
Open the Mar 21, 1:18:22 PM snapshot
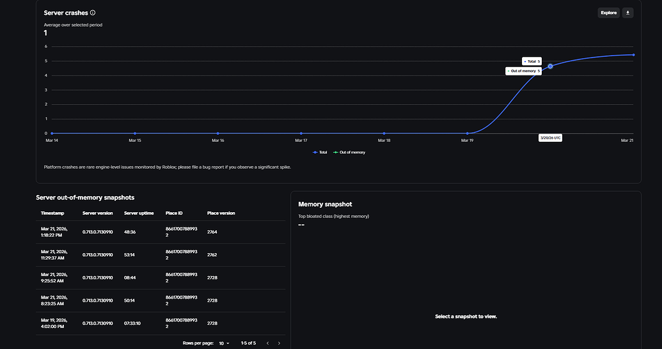tap(161, 232)
